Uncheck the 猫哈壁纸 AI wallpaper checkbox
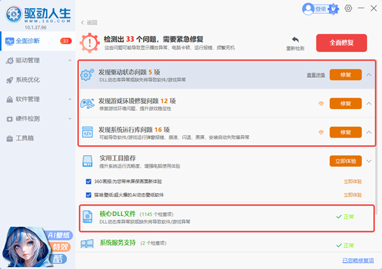Screen dimensions: 382x269 point(88,195)
